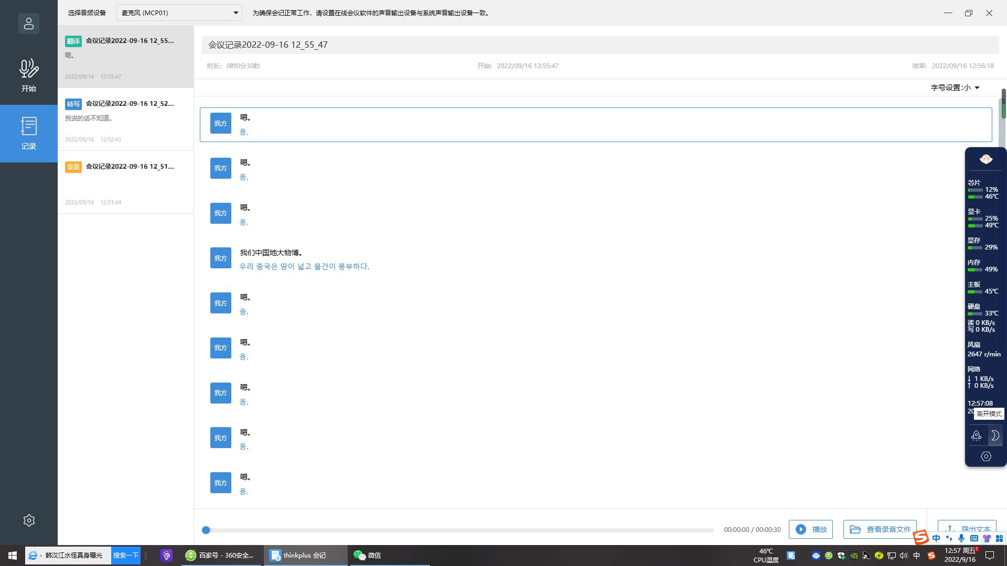Click the record preview text 我说的话不知道
Image resolution: width=1007 pixels, height=566 pixels.
pos(89,118)
